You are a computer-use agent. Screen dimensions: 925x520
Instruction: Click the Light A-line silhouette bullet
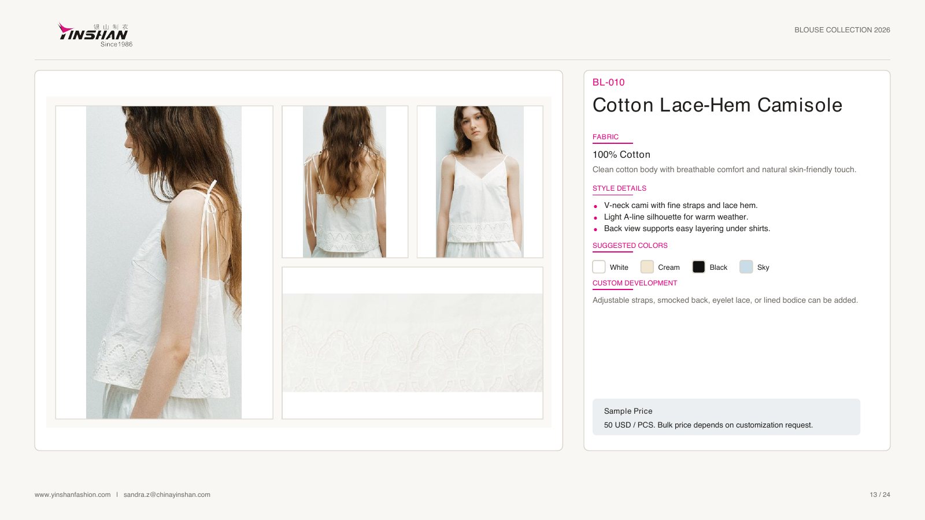coord(676,217)
